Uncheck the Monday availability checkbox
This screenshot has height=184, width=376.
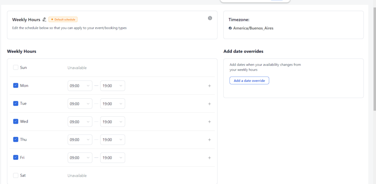coord(16,86)
